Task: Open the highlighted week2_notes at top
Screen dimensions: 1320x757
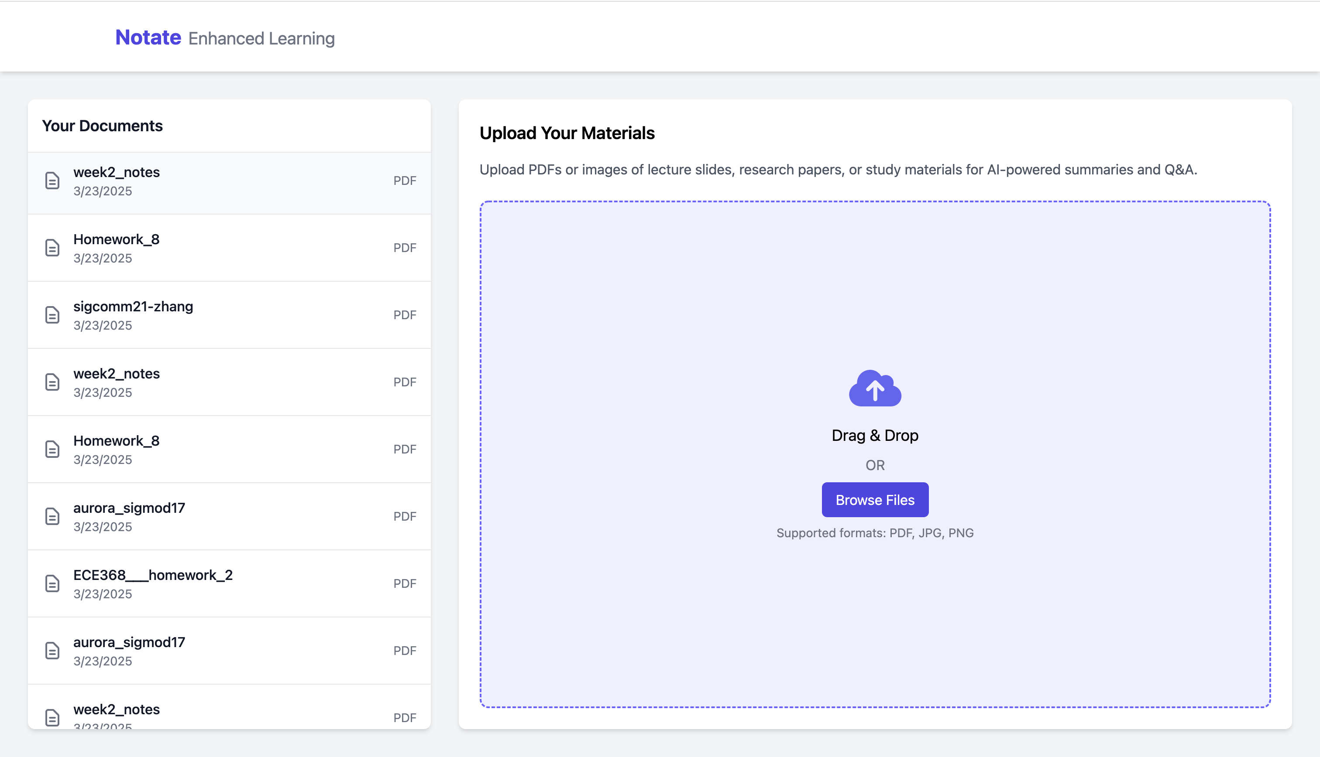Action: [x=117, y=173]
